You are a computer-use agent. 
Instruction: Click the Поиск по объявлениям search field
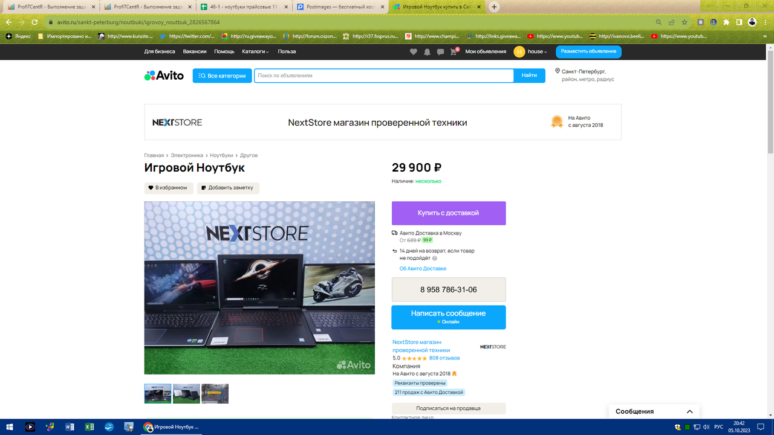[384, 76]
